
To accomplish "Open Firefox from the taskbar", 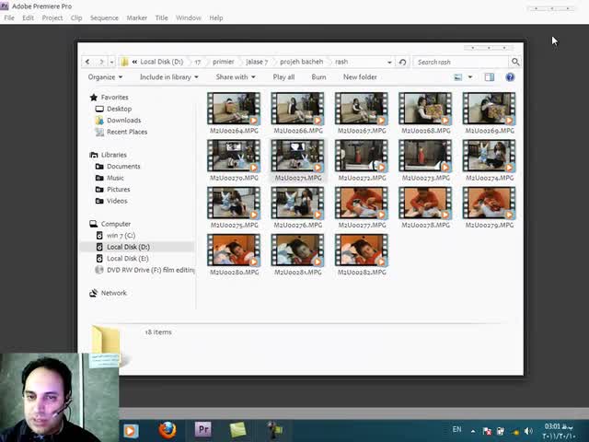I will pos(167,430).
